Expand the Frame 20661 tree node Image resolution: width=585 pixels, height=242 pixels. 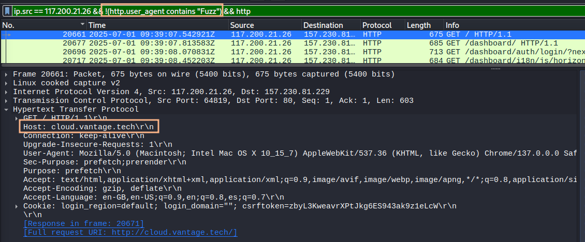click(x=7, y=74)
